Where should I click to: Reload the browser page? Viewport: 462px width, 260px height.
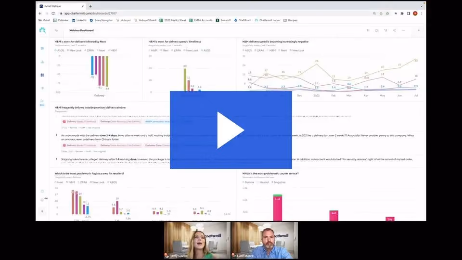click(x=53, y=13)
